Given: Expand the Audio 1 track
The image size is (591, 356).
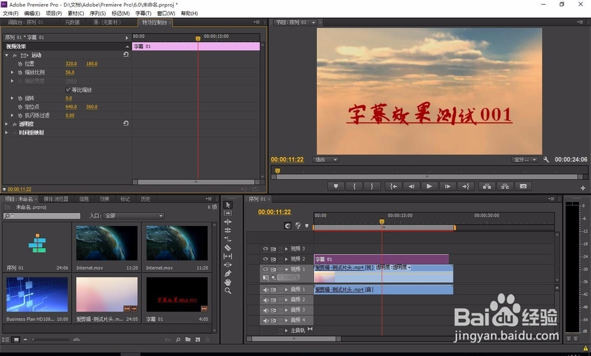Looking at the screenshot, I should coord(286,290).
